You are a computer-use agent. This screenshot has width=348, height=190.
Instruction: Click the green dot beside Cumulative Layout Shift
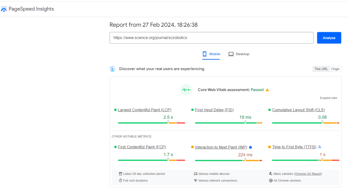point(269,110)
